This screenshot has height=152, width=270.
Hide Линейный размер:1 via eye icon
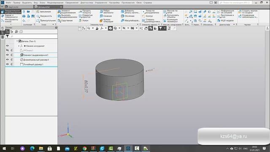(x=8, y=64)
